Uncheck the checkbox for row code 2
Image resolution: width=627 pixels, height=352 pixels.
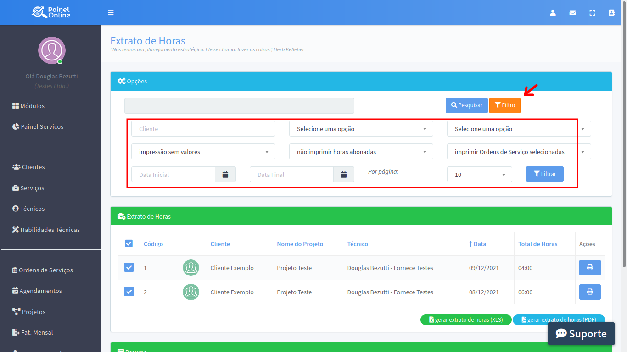coord(129,291)
